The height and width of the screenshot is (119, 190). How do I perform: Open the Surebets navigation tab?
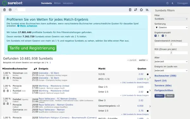(47, 3)
